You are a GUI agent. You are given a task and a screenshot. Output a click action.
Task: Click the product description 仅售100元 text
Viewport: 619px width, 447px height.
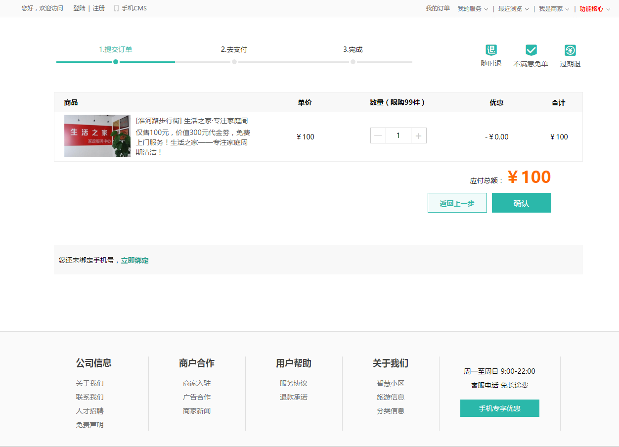coord(193,142)
